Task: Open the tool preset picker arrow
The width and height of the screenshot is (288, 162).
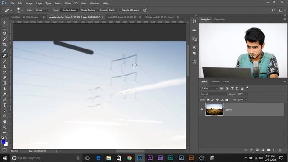Action: [11, 10]
